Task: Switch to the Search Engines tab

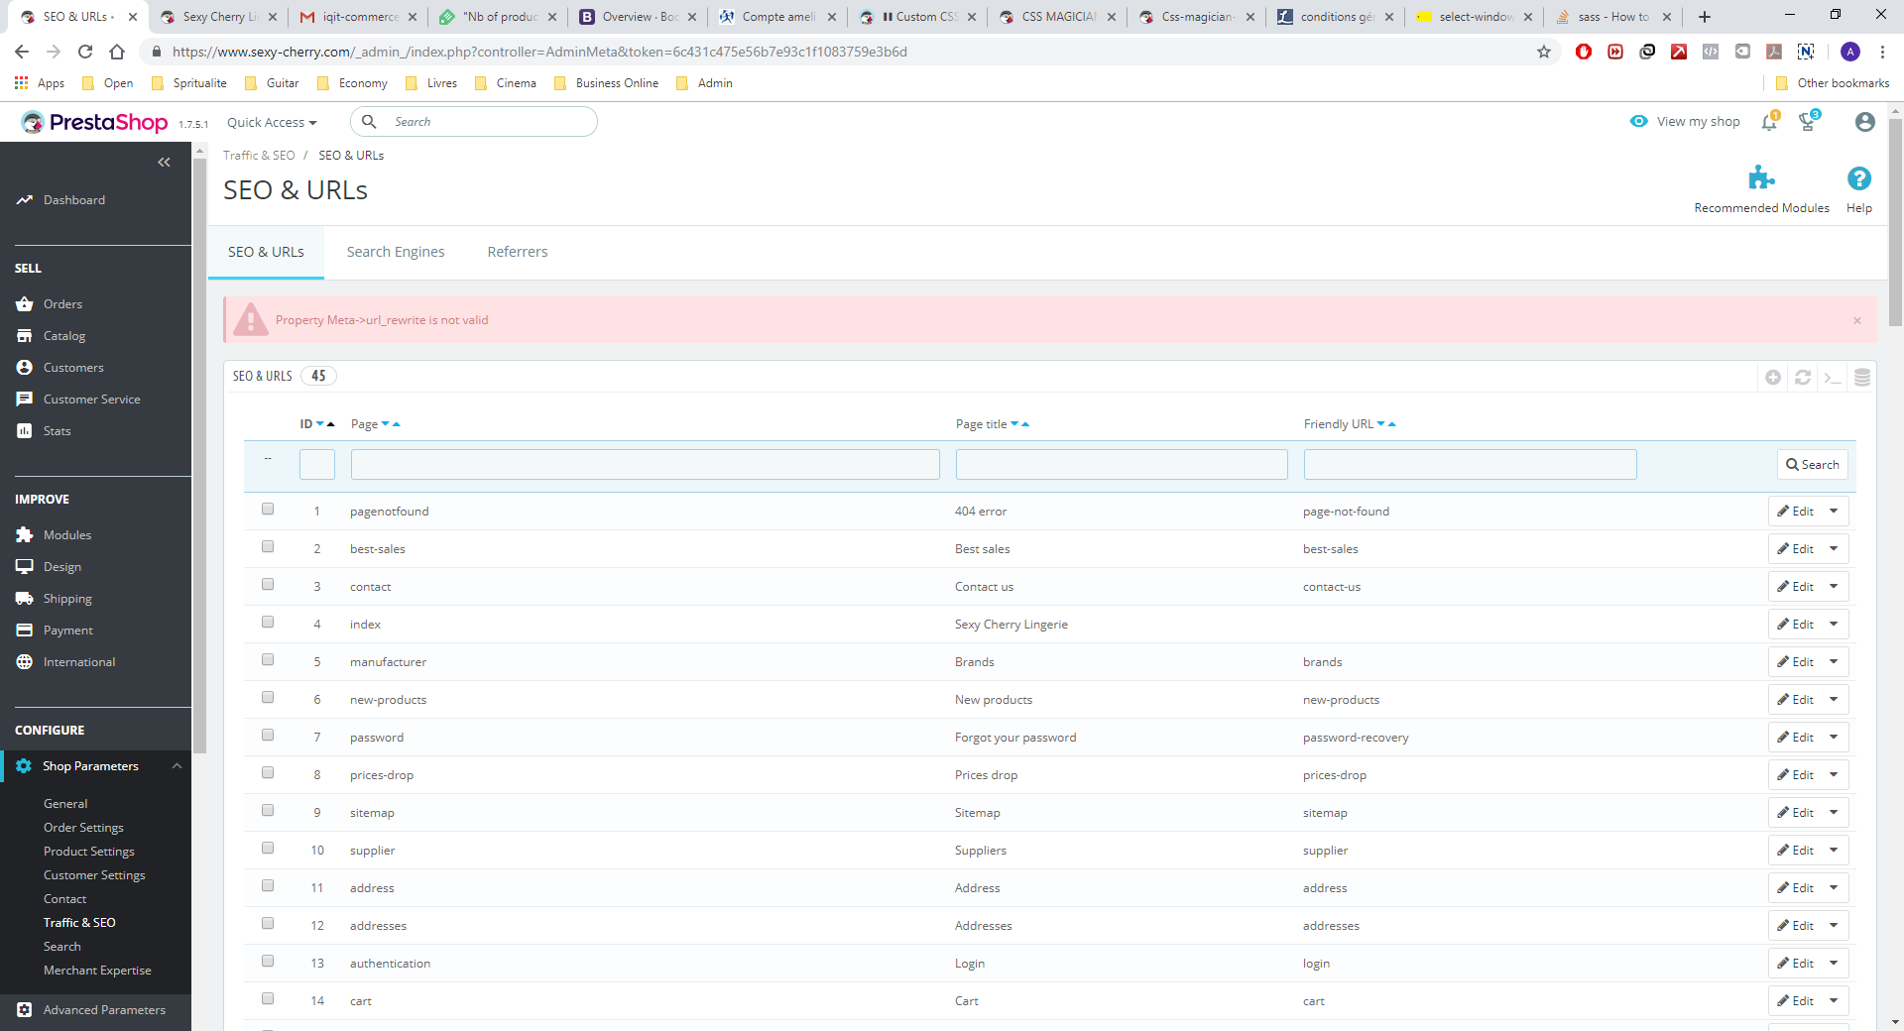Action: click(x=396, y=252)
